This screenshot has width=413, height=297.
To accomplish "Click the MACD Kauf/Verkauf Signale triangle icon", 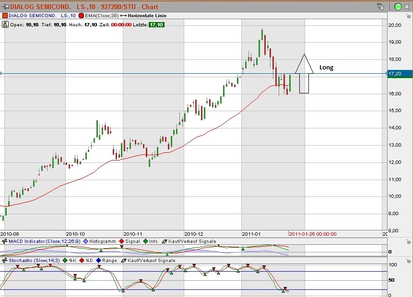I will click(165, 241).
